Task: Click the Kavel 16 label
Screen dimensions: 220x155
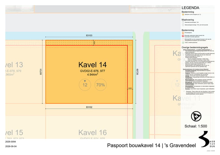Action: click(x=93, y=132)
